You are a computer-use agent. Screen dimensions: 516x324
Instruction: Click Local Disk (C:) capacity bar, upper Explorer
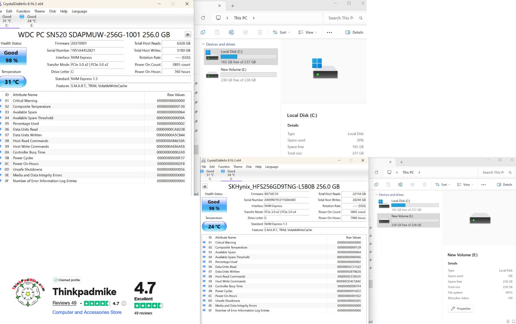pos(249,57)
